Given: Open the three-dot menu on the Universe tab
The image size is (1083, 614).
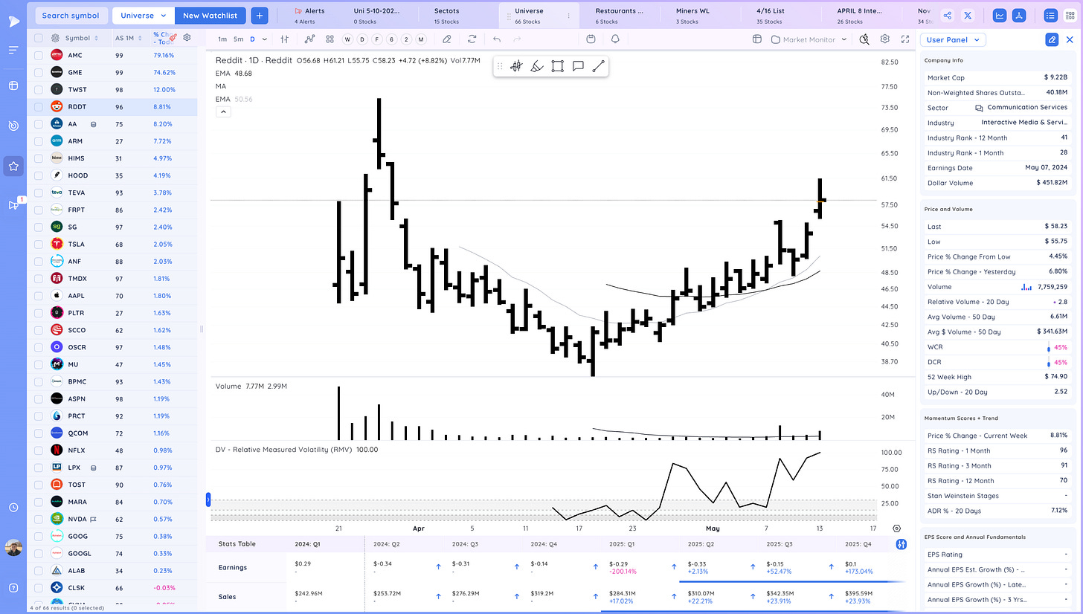Looking at the screenshot, I should (x=569, y=15).
